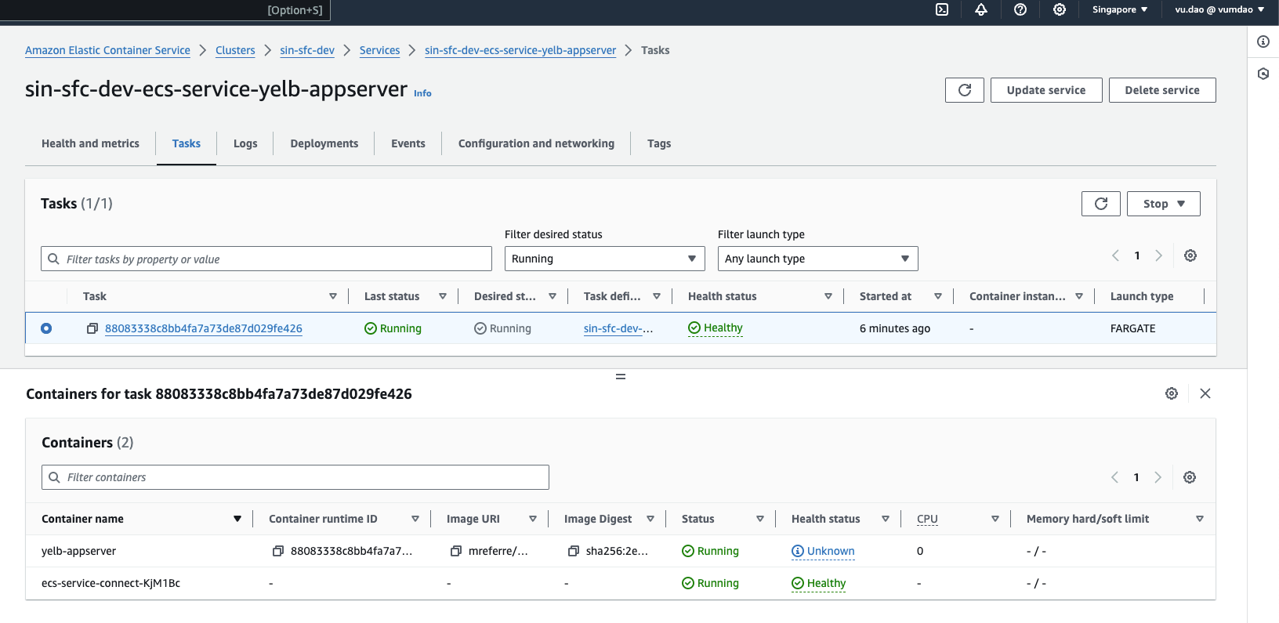Go to previous page of Containers
Image resolution: width=1279 pixels, height=623 pixels.
[1115, 477]
